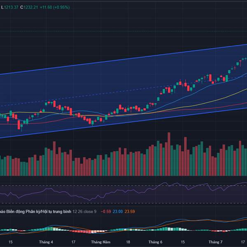This screenshot has width=247, height=247.
Task: Click the price change +11.60 (+0.95%)
Action: [55, 7]
